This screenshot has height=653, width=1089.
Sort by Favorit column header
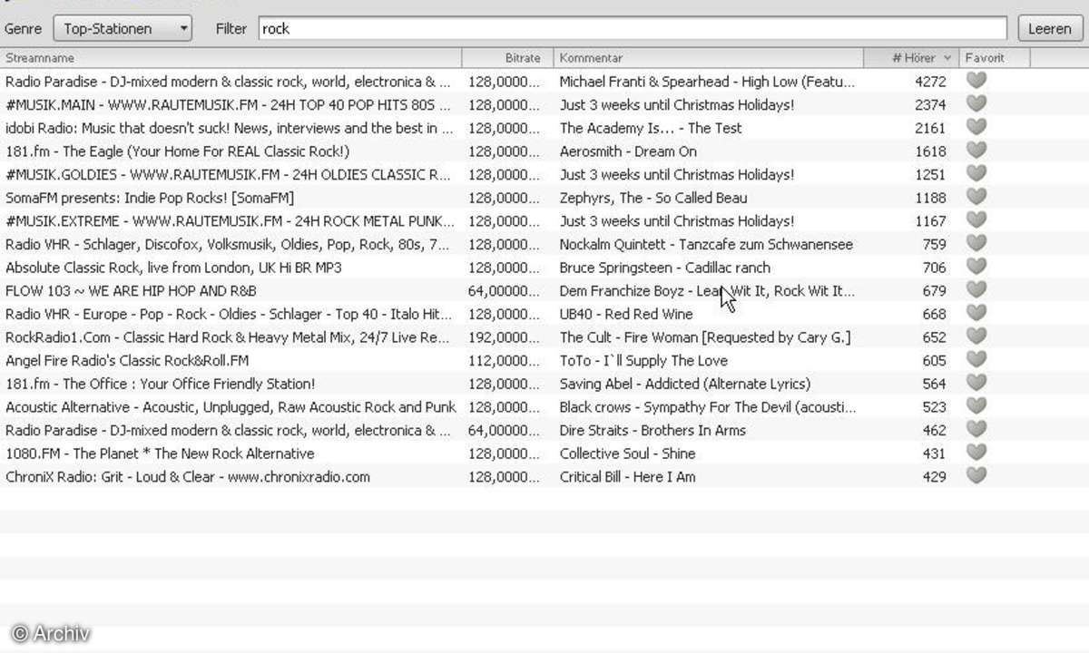point(995,57)
